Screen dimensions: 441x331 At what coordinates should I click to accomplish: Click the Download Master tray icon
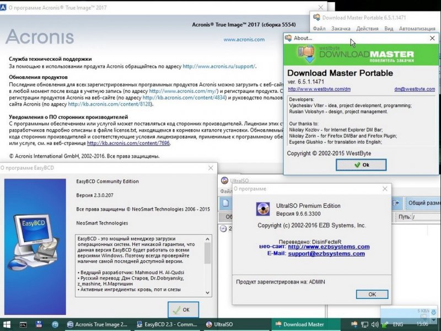coord(354,324)
